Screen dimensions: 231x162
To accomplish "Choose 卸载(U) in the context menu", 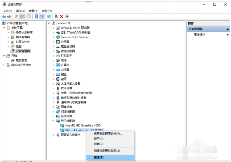I will (99, 144).
